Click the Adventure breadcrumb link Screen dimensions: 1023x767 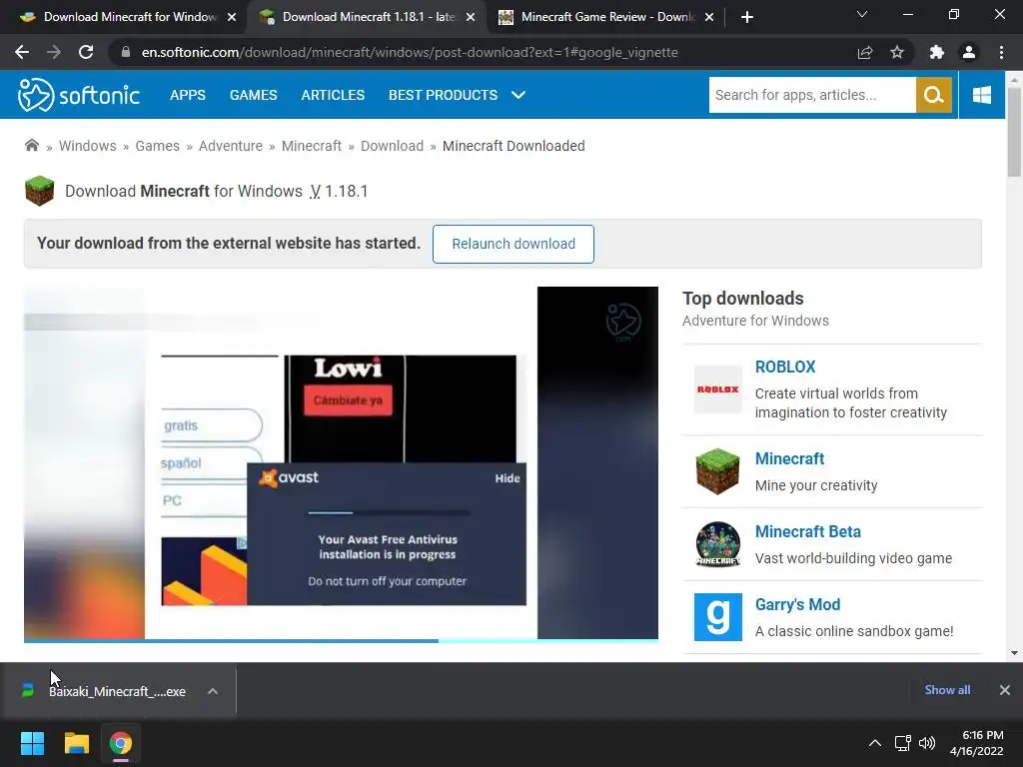(231, 146)
